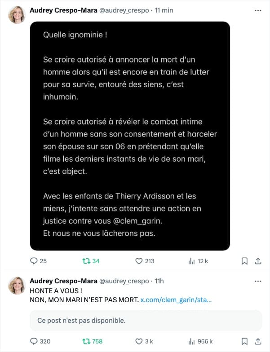View analytics of the 12 k views tweet
The height and width of the screenshot is (352, 270).
tap(191, 261)
